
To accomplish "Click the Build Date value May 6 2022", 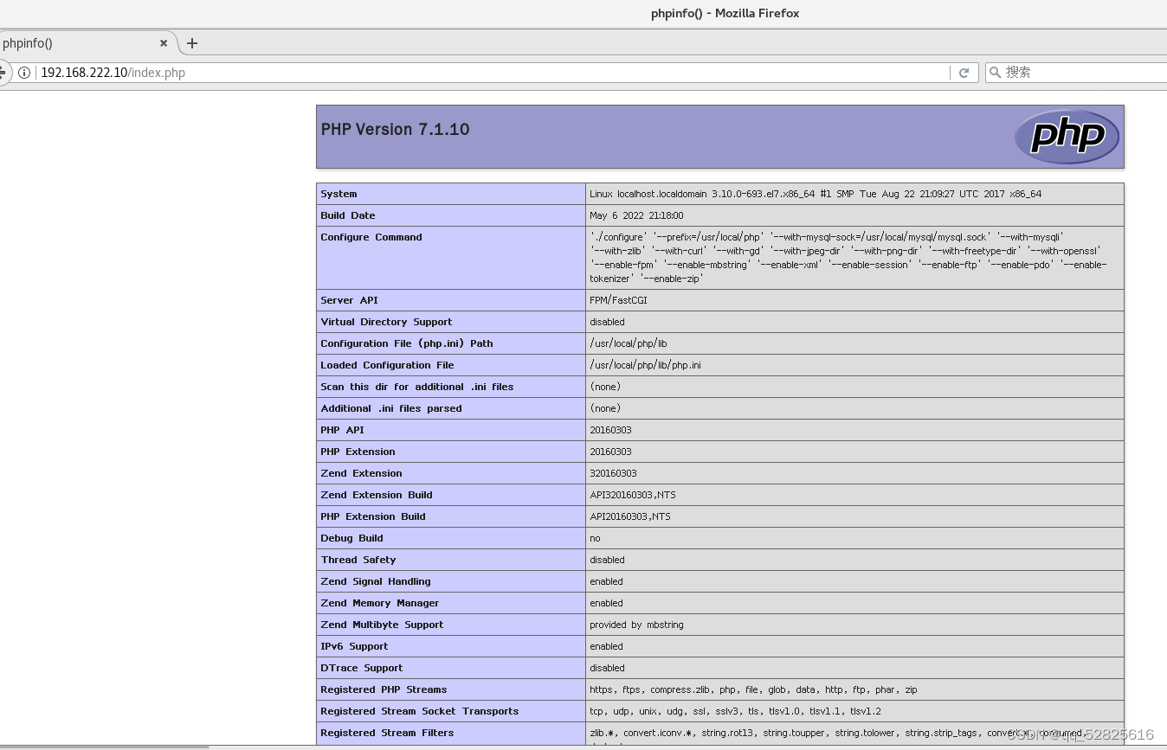I will click(x=636, y=215).
